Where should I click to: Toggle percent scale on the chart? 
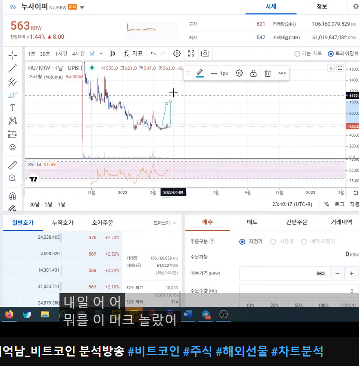327,204
